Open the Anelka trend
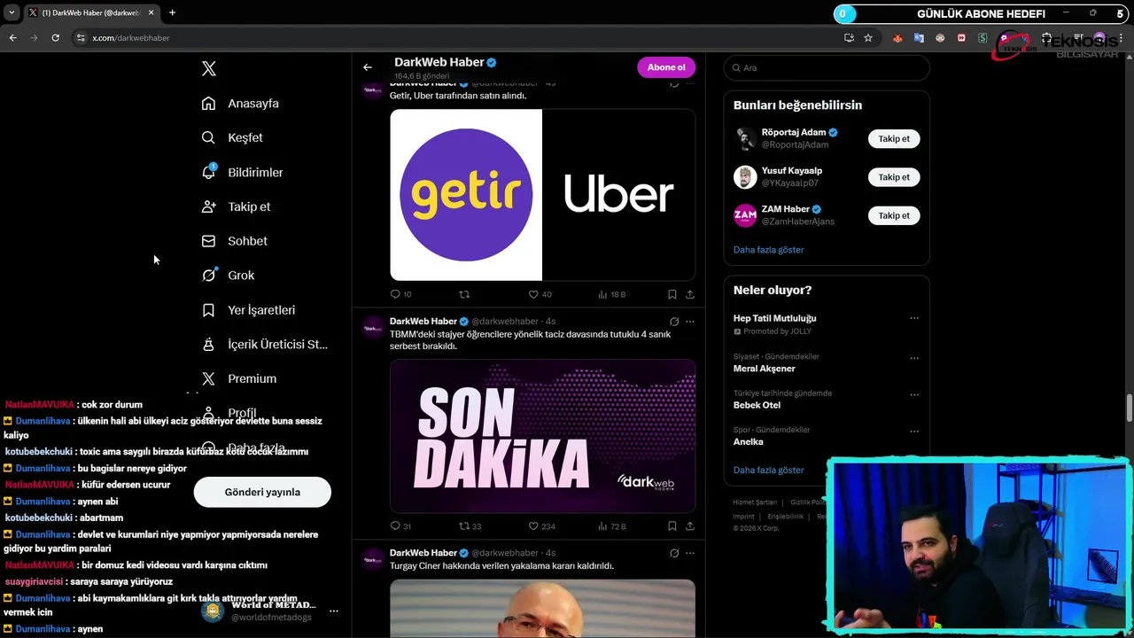This screenshot has height=638, width=1134. 749,441
